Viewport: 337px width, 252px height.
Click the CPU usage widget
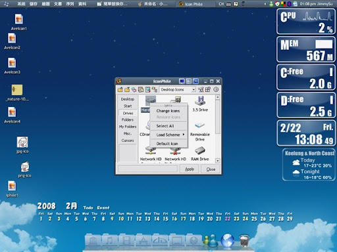(x=306, y=22)
